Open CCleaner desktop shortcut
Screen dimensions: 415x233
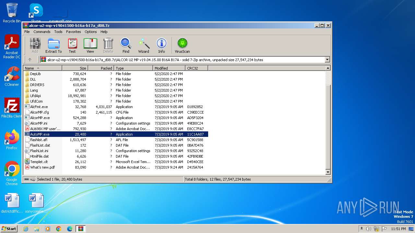12,77
